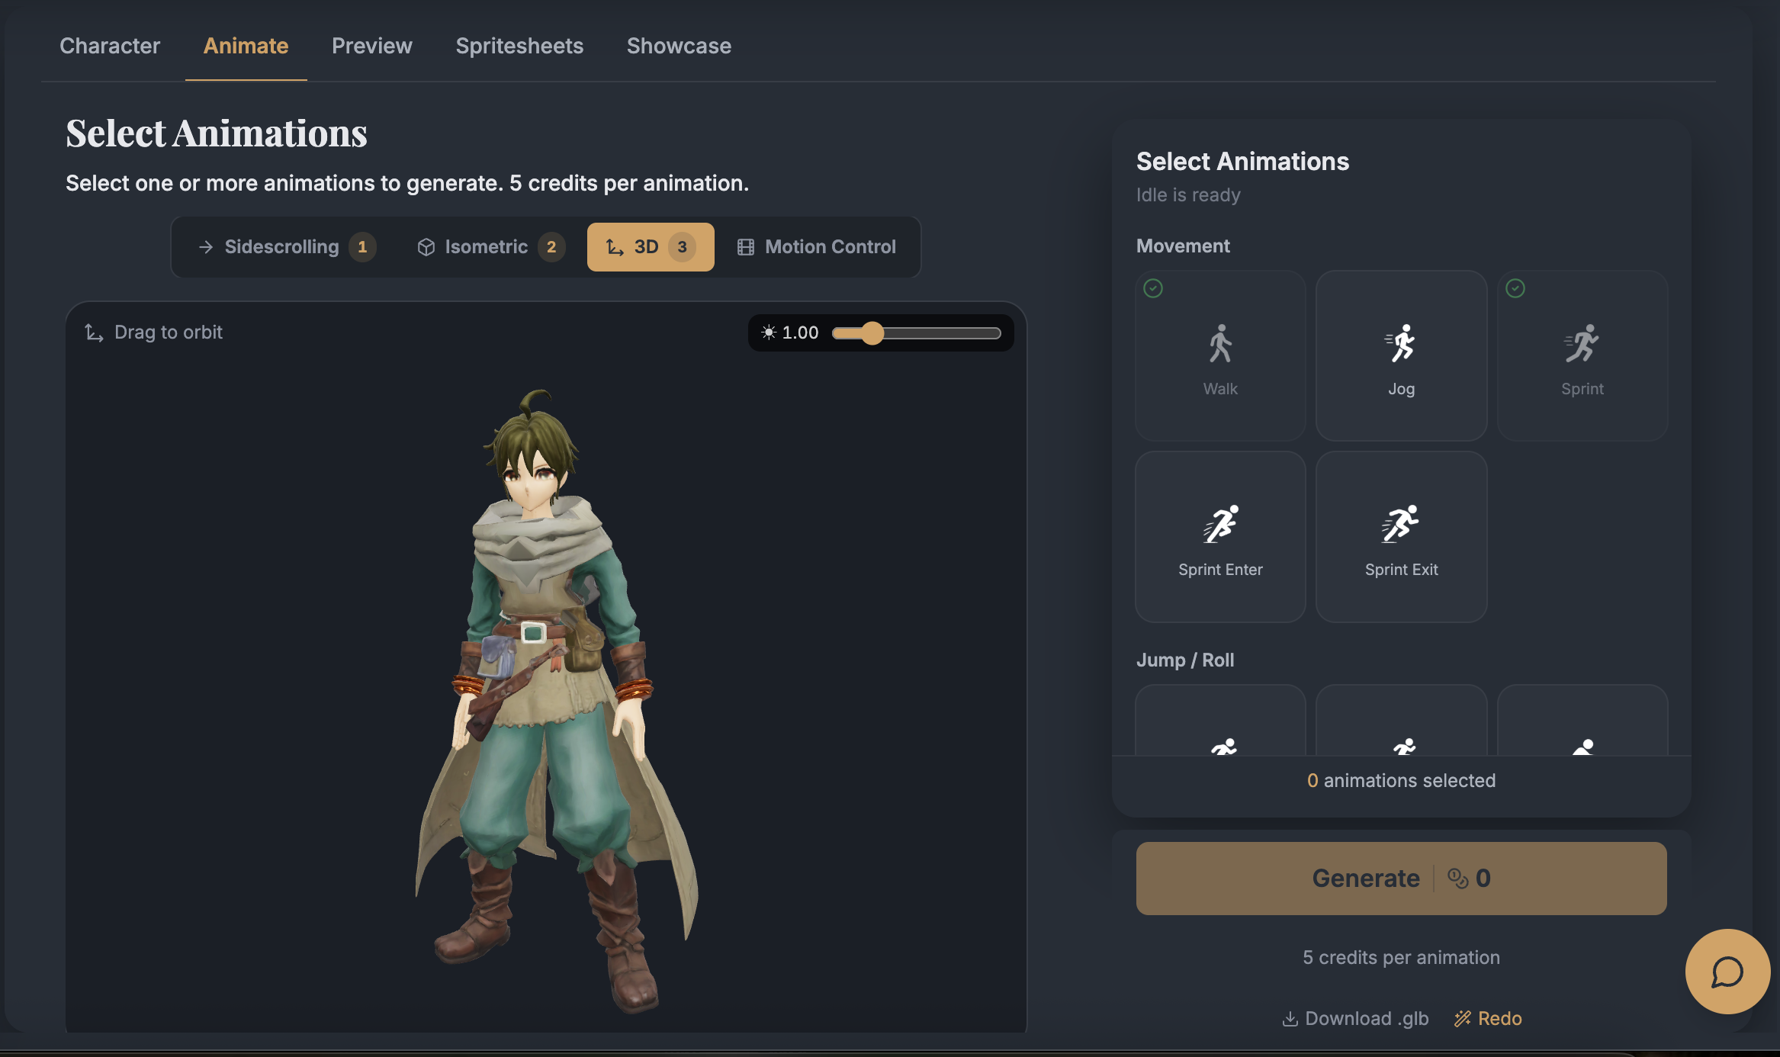Select the Sprint animation card
This screenshot has width=1780, height=1057.
[x=1582, y=355]
